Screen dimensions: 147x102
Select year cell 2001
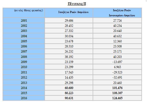(24, 21)
